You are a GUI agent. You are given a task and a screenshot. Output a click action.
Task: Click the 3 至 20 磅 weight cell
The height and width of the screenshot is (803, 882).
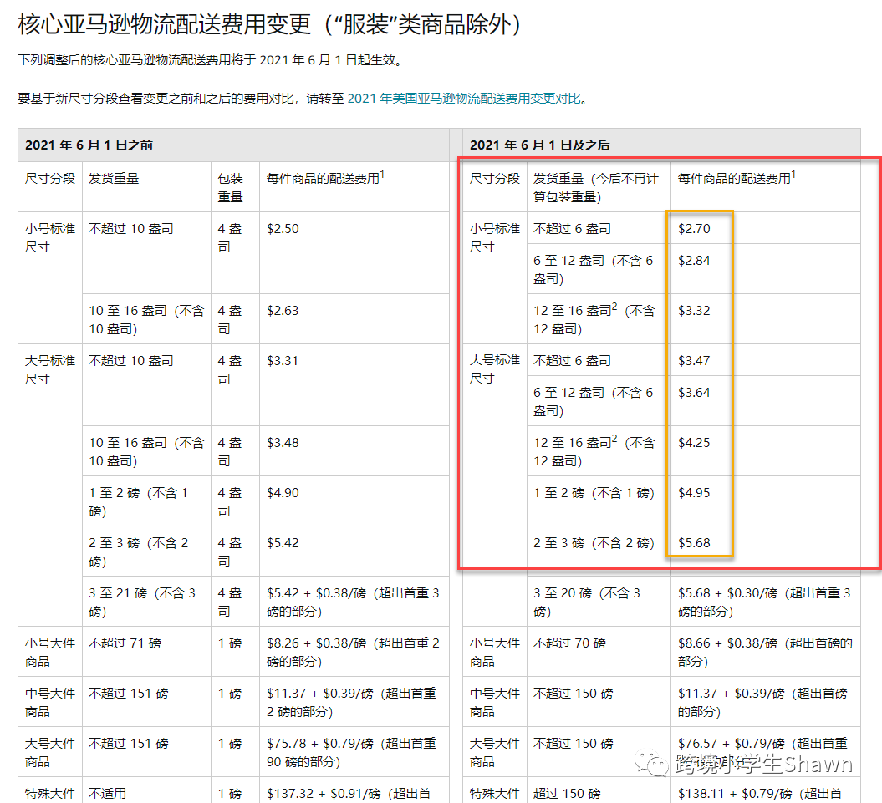point(587,602)
